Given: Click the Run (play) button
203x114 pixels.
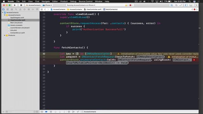Looking at the screenshot, I should click(15, 5).
